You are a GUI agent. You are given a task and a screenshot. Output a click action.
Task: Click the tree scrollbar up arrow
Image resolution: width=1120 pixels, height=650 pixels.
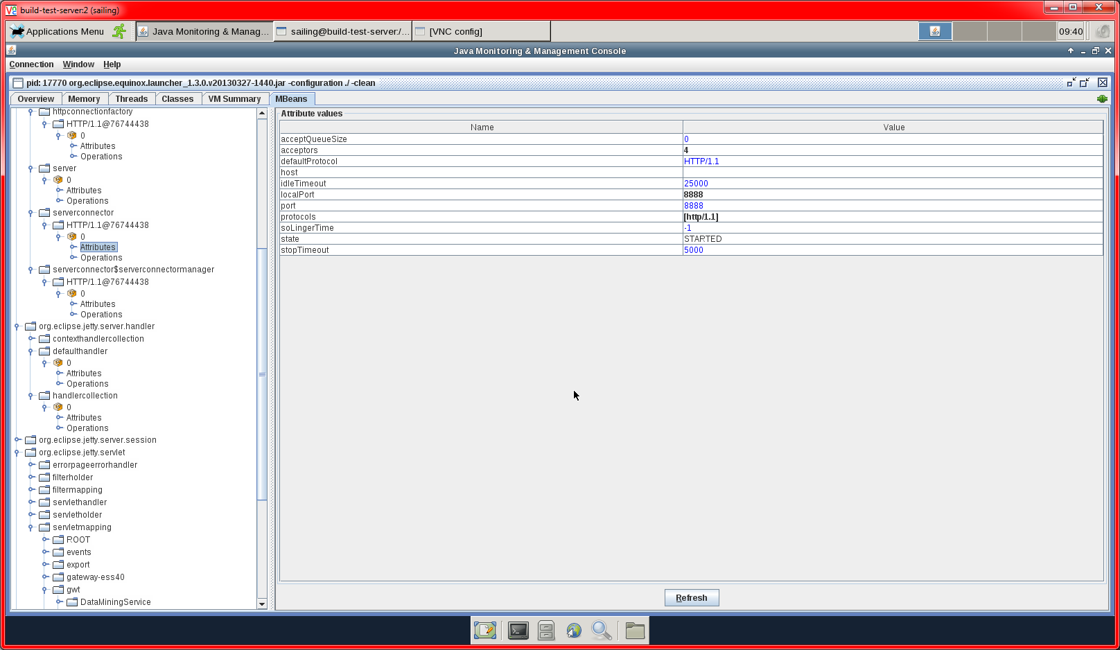[262, 114]
